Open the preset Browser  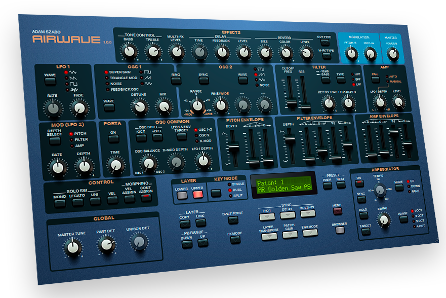[x=340, y=229]
